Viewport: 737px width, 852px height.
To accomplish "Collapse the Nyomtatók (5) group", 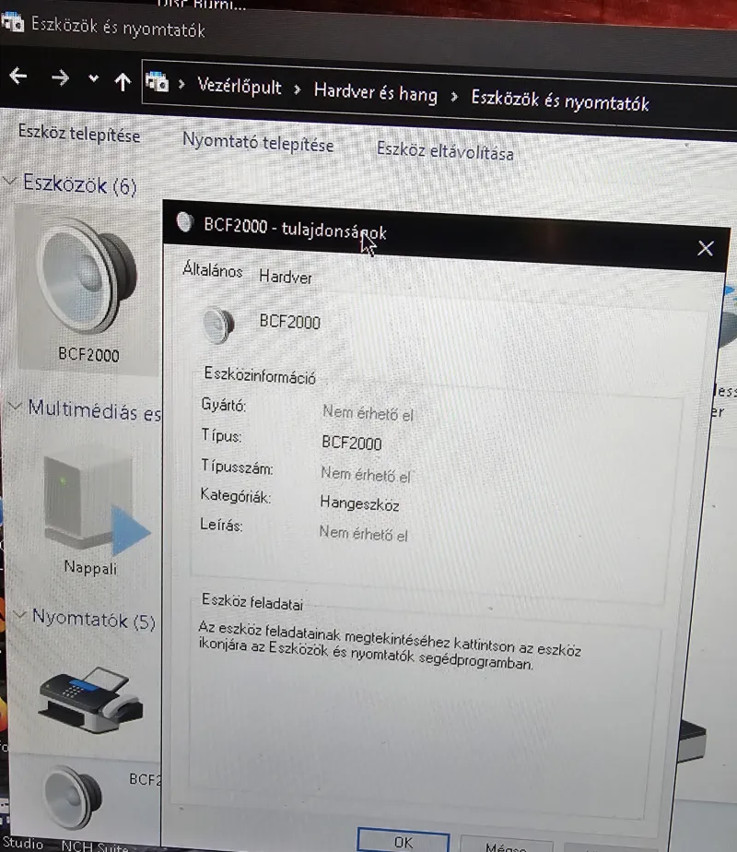I will tap(18, 615).
